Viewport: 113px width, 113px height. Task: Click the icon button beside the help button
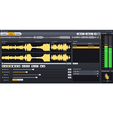99,34
